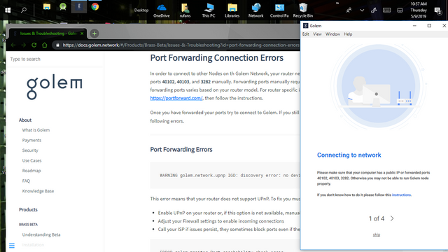The height and width of the screenshot is (252, 448).
Task: Toggle docs sidebar hamburger button
Action: point(12,246)
